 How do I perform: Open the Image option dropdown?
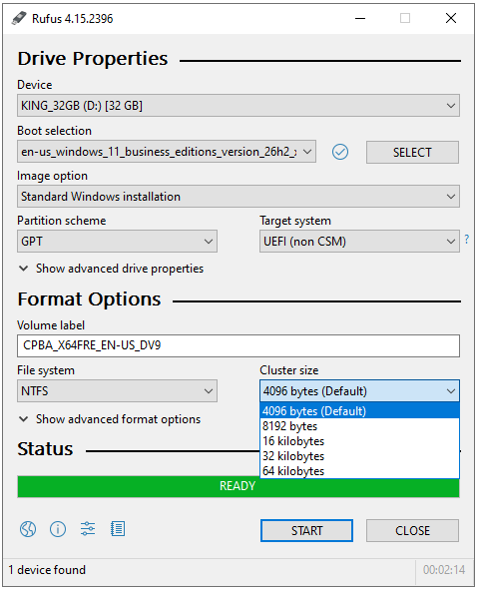click(238, 196)
